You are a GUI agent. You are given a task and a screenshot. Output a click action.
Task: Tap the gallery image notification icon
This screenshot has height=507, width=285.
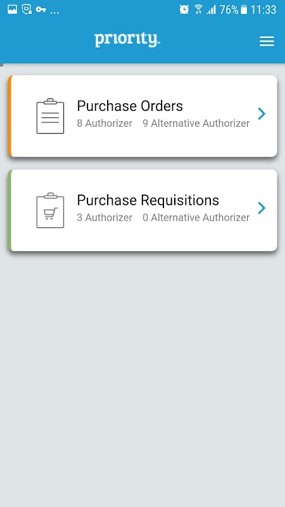(x=12, y=10)
